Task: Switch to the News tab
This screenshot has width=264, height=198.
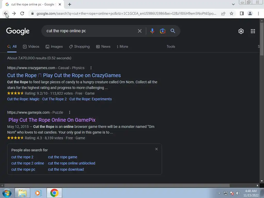Action: (103, 46)
